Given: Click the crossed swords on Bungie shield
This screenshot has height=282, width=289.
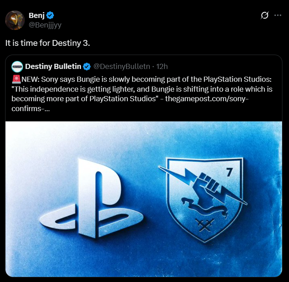Looking at the screenshot, I should pos(204,225).
